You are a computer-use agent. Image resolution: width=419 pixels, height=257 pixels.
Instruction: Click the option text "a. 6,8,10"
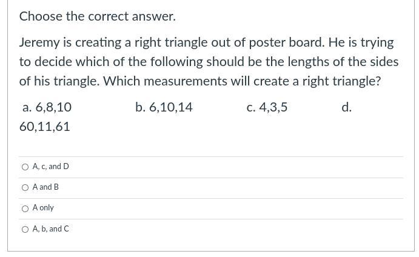(x=47, y=107)
